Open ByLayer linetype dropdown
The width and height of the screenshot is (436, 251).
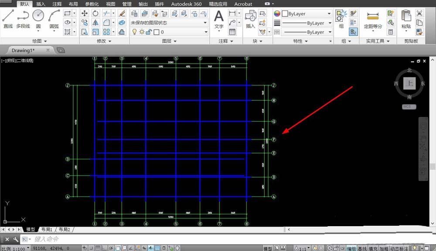(307, 32)
